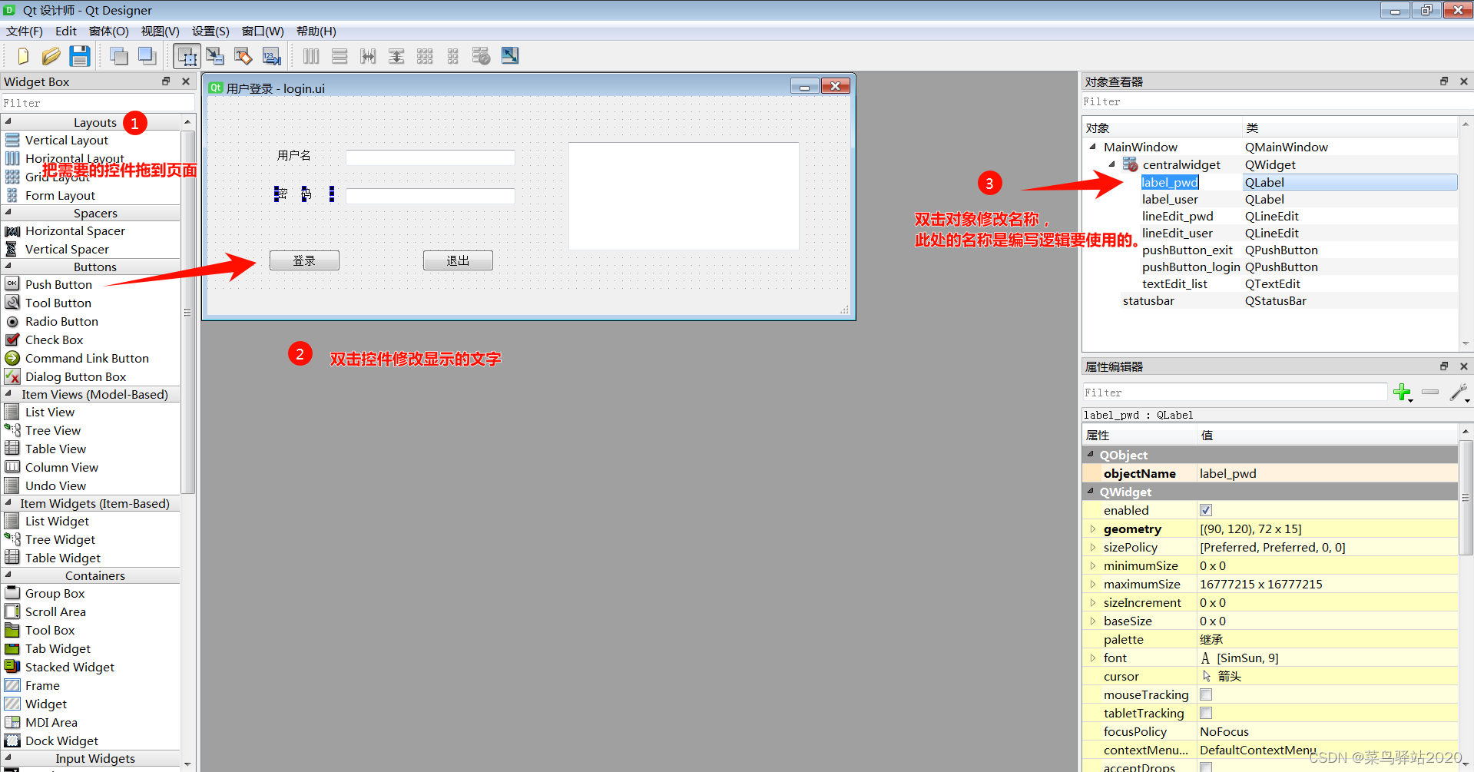Viewport: 1474px width, 772px height.
Task: Open the 文件(F) menu
Action: click(x=25, y=31)
